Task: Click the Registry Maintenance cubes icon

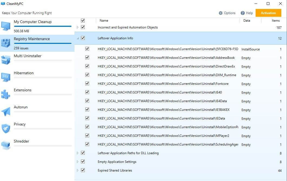Action: pos(6,43)
